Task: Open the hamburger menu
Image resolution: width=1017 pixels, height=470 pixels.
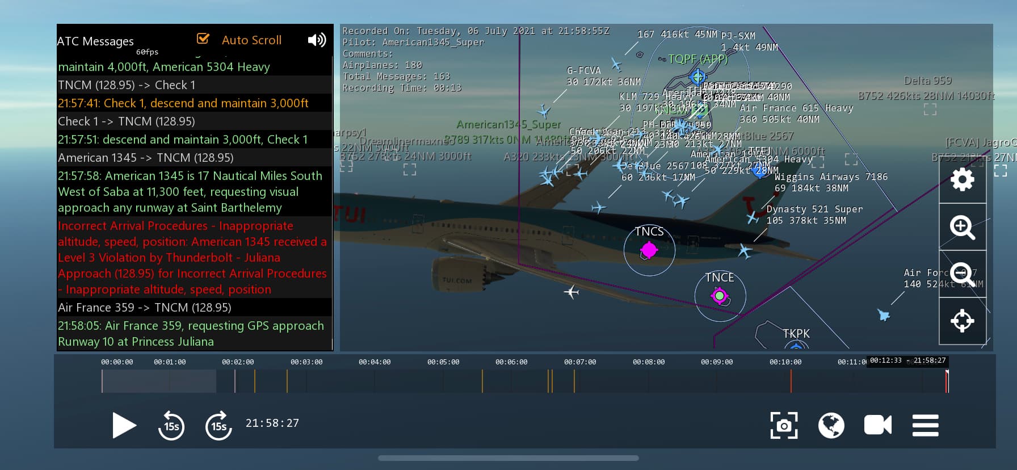Action: 925,425
